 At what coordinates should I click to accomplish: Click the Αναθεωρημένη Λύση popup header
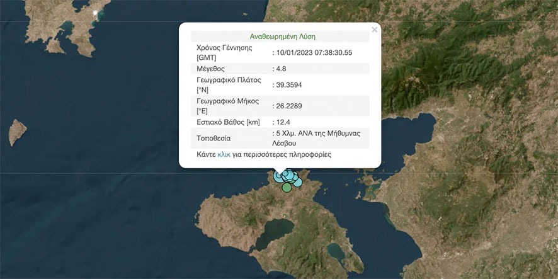[280, 37]
